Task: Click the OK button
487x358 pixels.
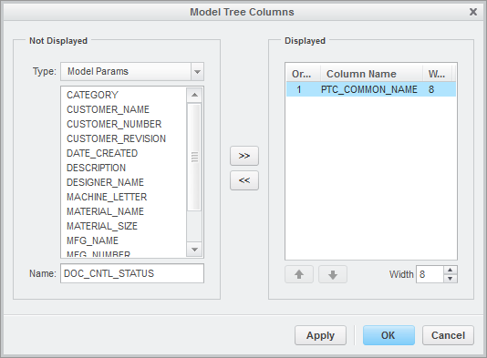Action: [x=389, y=335]
